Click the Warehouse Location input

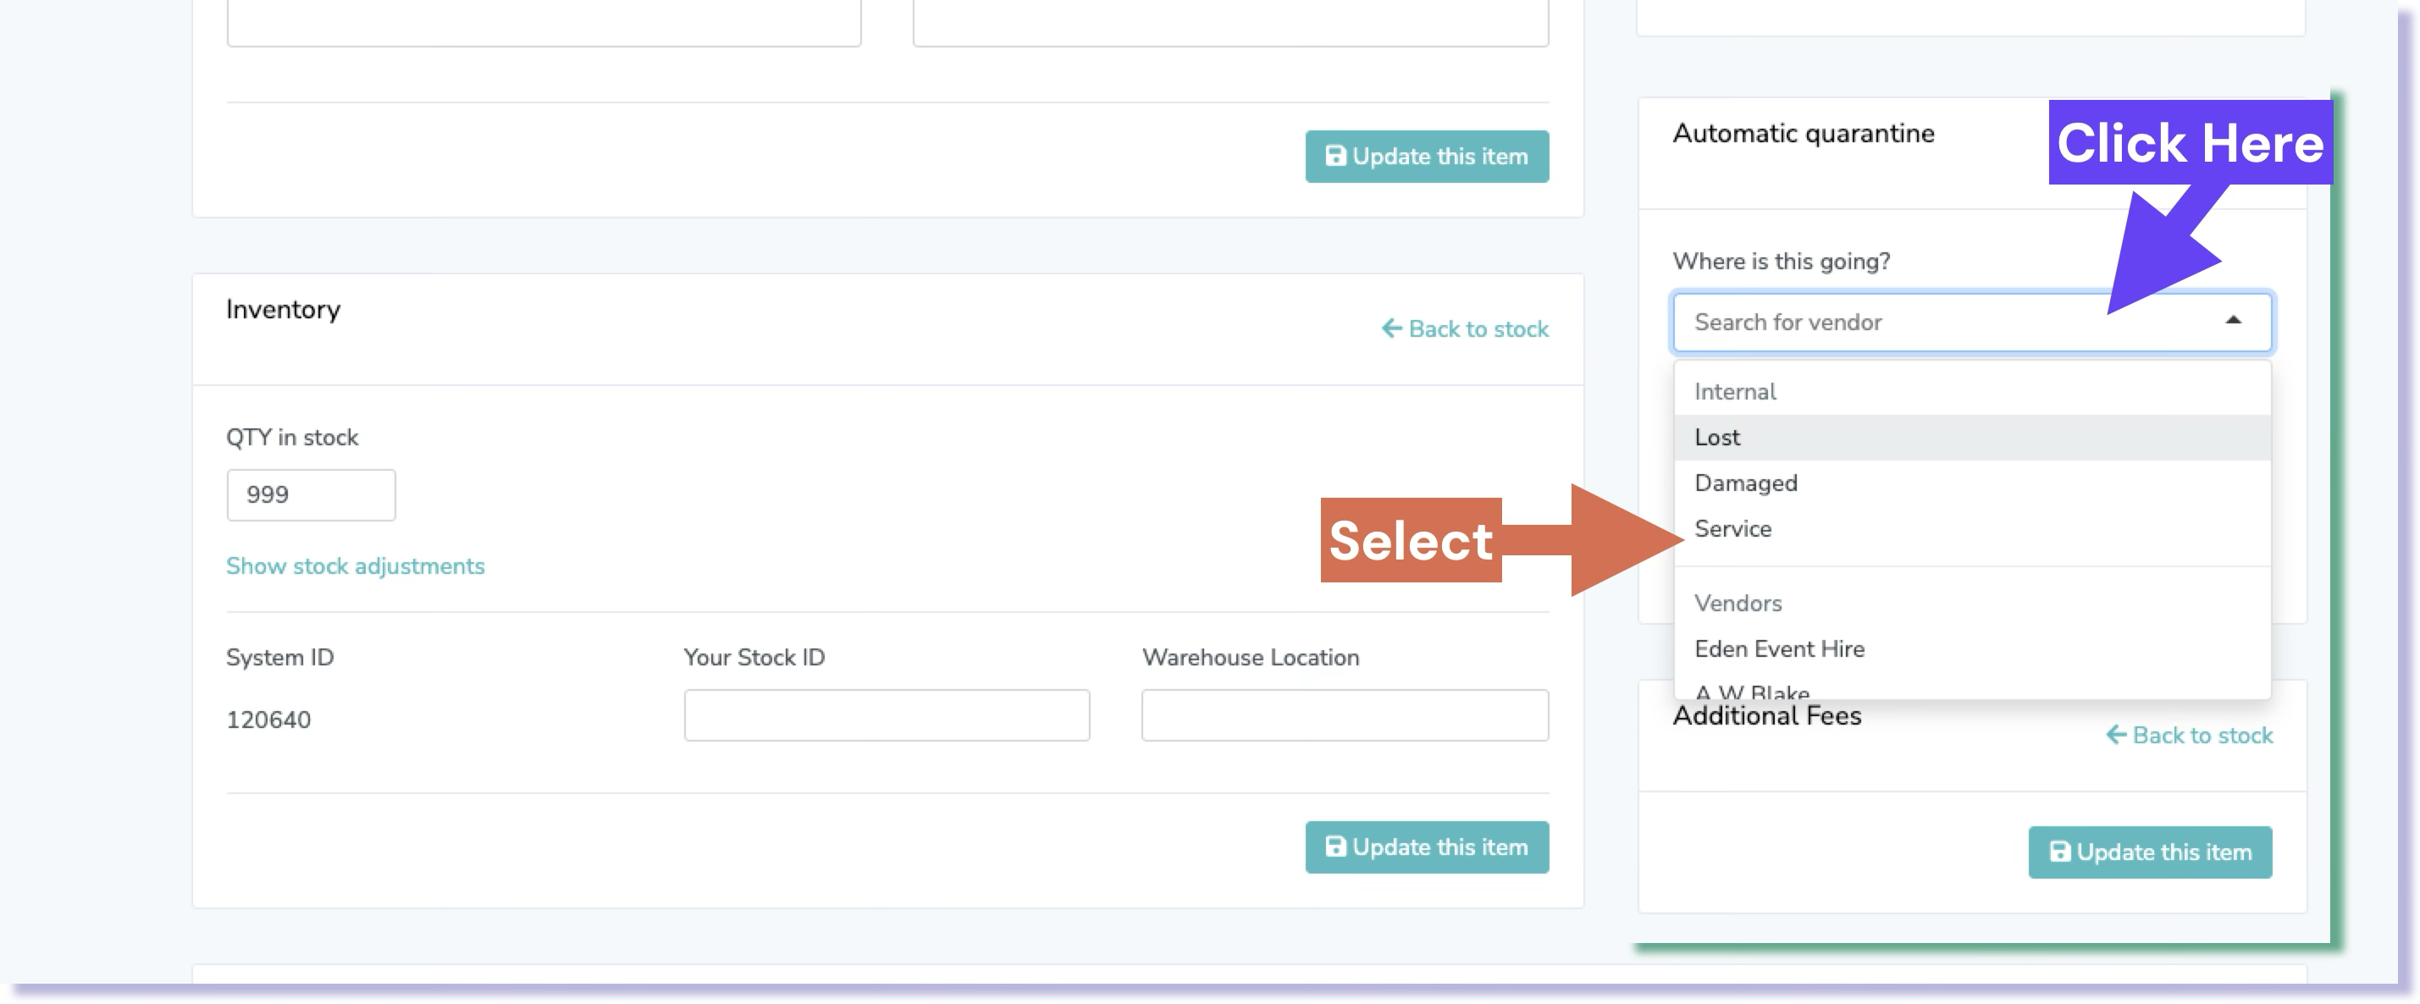click(x=1344, y=715)
